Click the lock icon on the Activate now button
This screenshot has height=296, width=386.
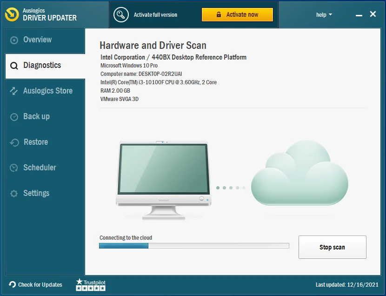[219, 14]
